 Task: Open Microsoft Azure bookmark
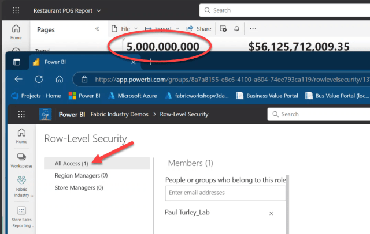point(132,96)
